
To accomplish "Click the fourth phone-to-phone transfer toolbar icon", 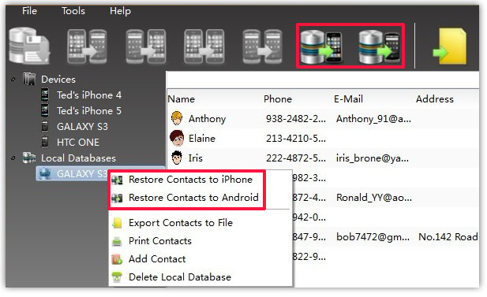I will pyautogui.click(x=263, y=46).
